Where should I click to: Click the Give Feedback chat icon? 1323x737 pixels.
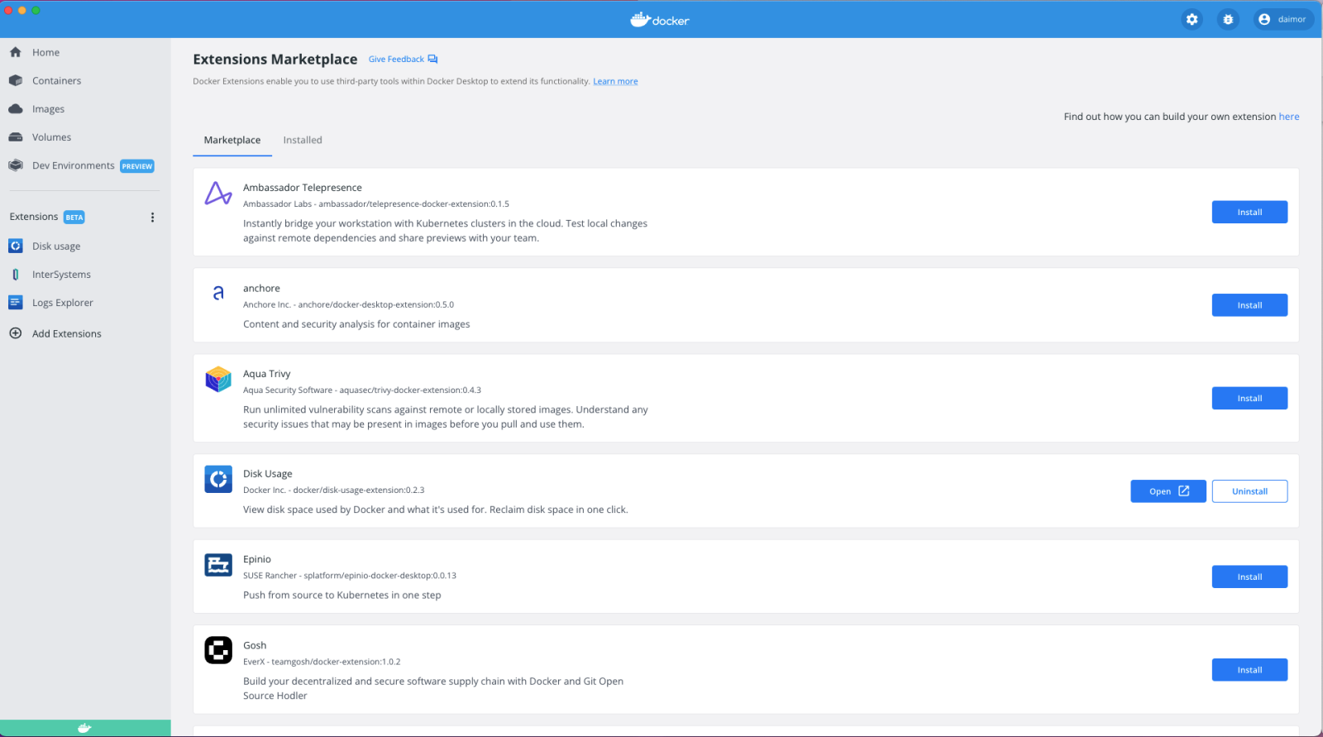pos(432,60)
